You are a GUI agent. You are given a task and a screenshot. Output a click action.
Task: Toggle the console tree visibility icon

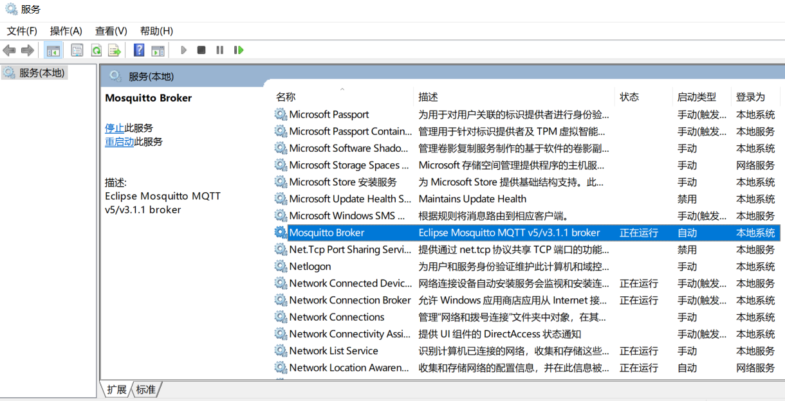(x=52, y=50)
